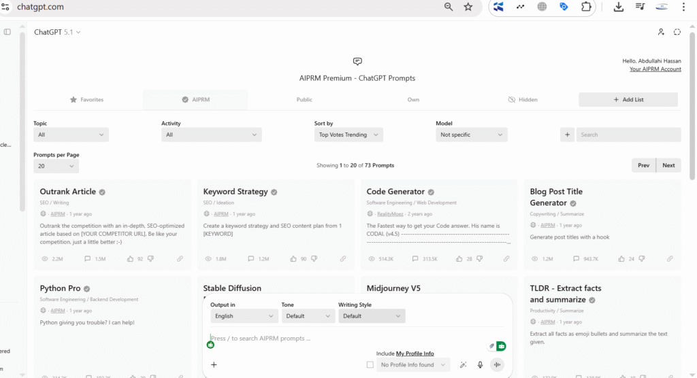The height and width of the screenshot is (378, 697).
Task: Open the media control playlist icon
Action: tap(640, 7)
